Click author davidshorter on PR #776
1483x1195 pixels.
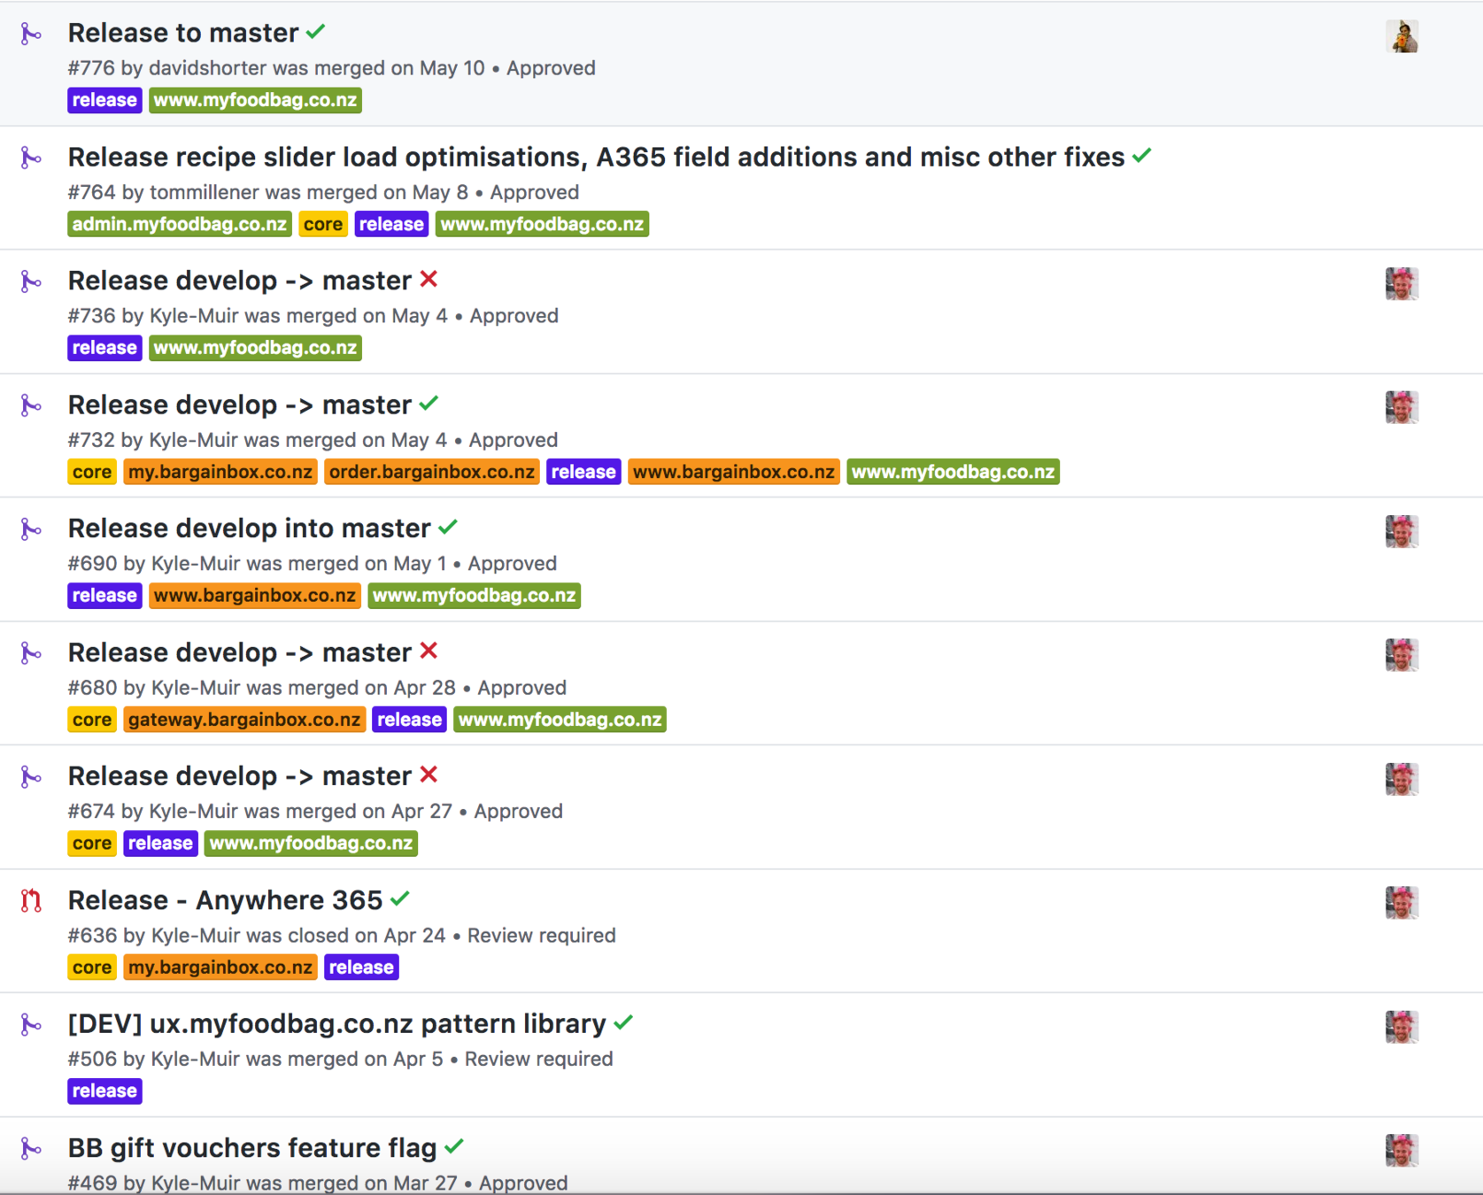(x=207, y=68)
